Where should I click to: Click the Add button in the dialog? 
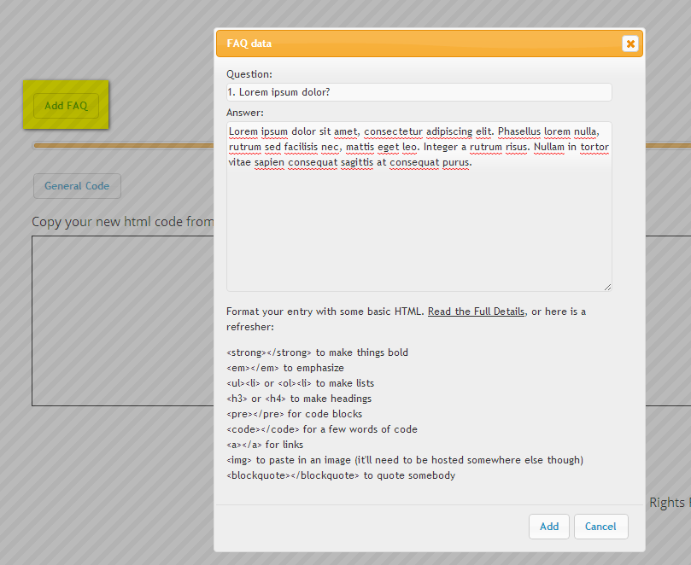[x=549, y=527]
